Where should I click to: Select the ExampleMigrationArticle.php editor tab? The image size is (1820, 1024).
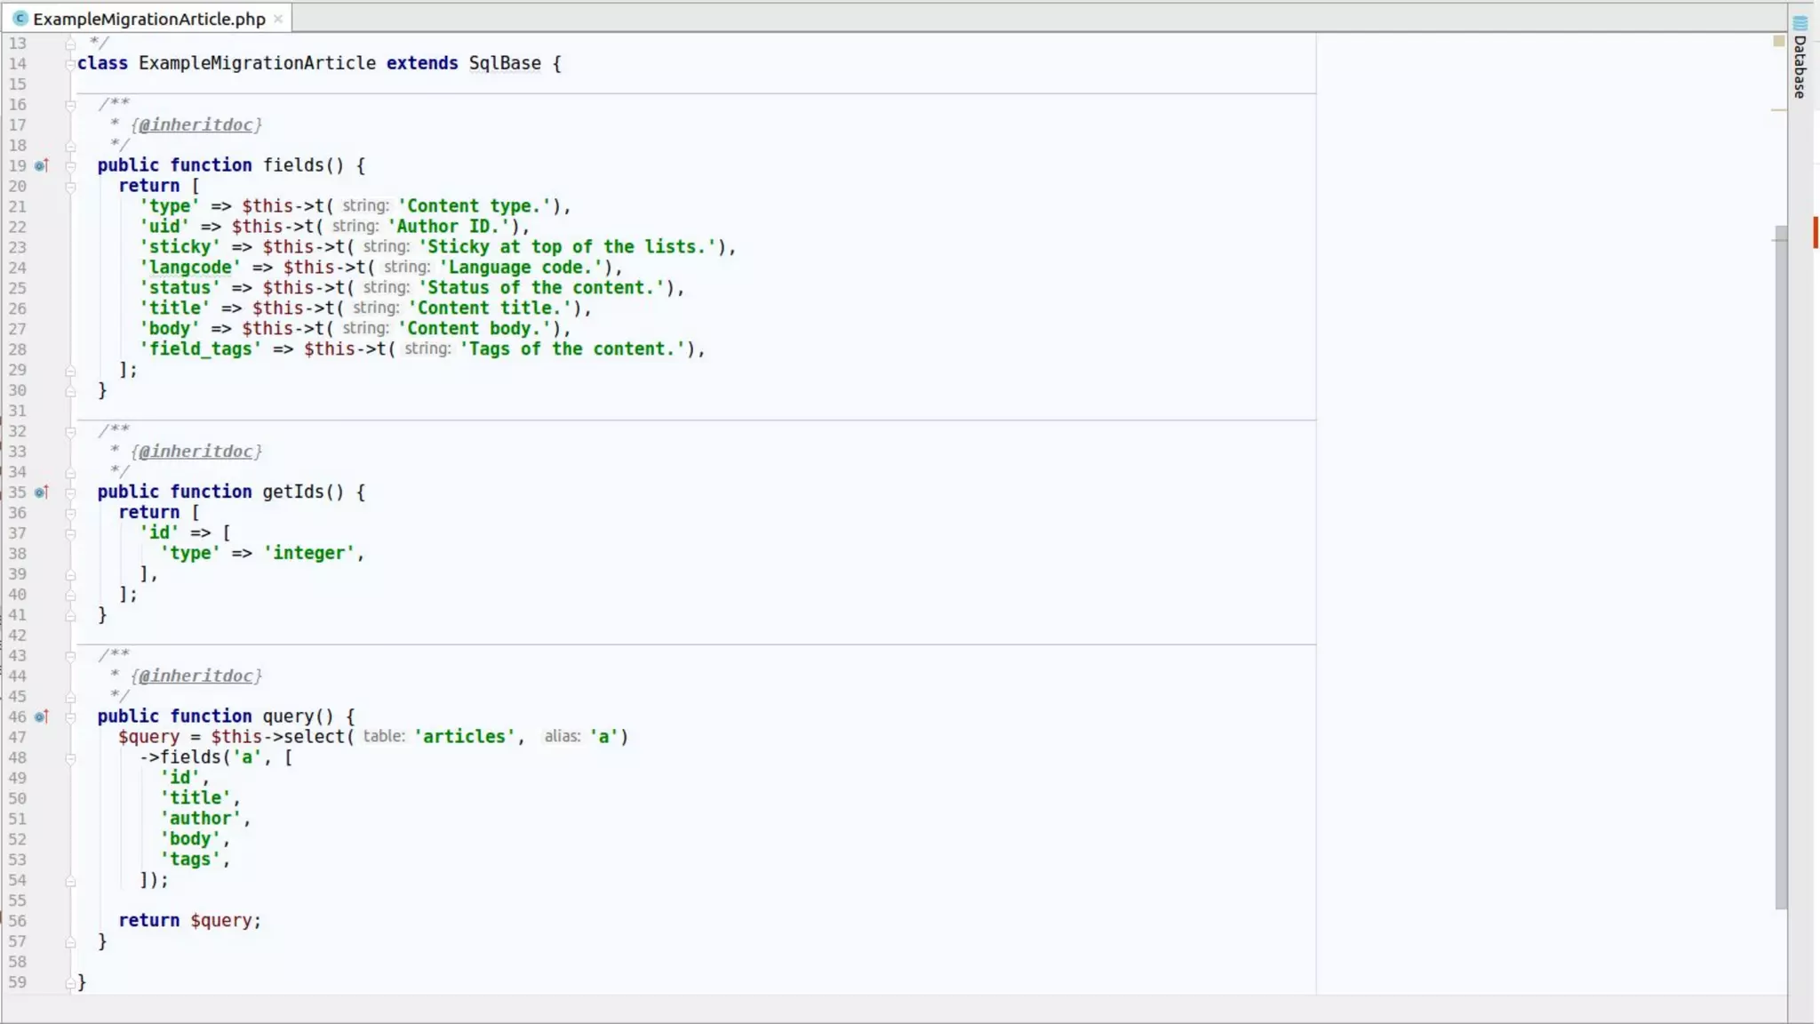[x=148, y=19]
